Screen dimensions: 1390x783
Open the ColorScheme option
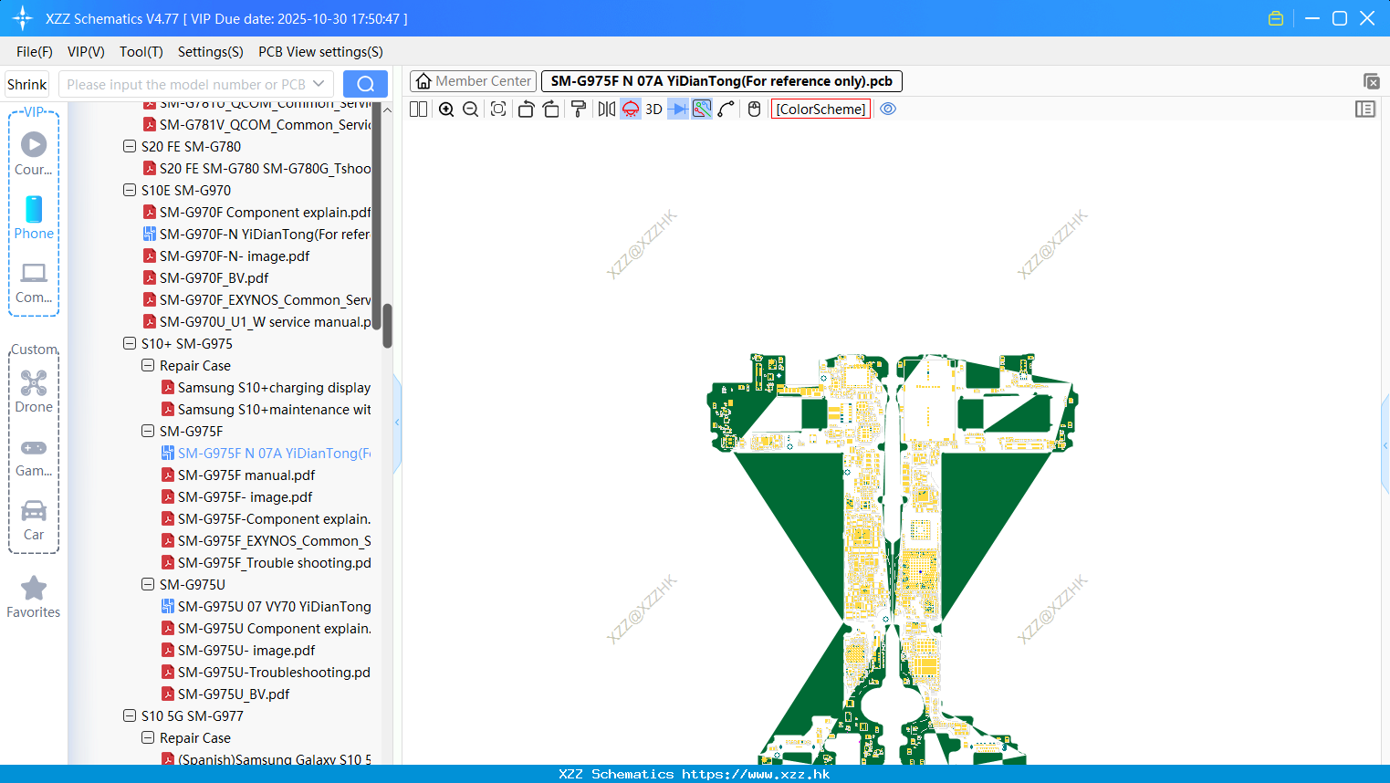821,110
